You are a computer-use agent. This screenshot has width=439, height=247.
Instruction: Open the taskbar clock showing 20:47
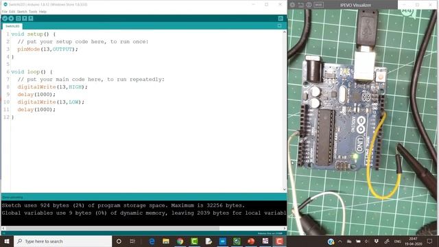pyautogui.click(x=413, y=241)
